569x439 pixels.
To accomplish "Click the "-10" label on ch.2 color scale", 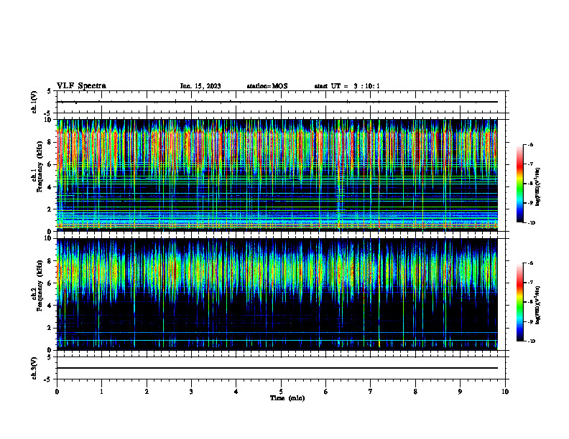I will 531,341.
